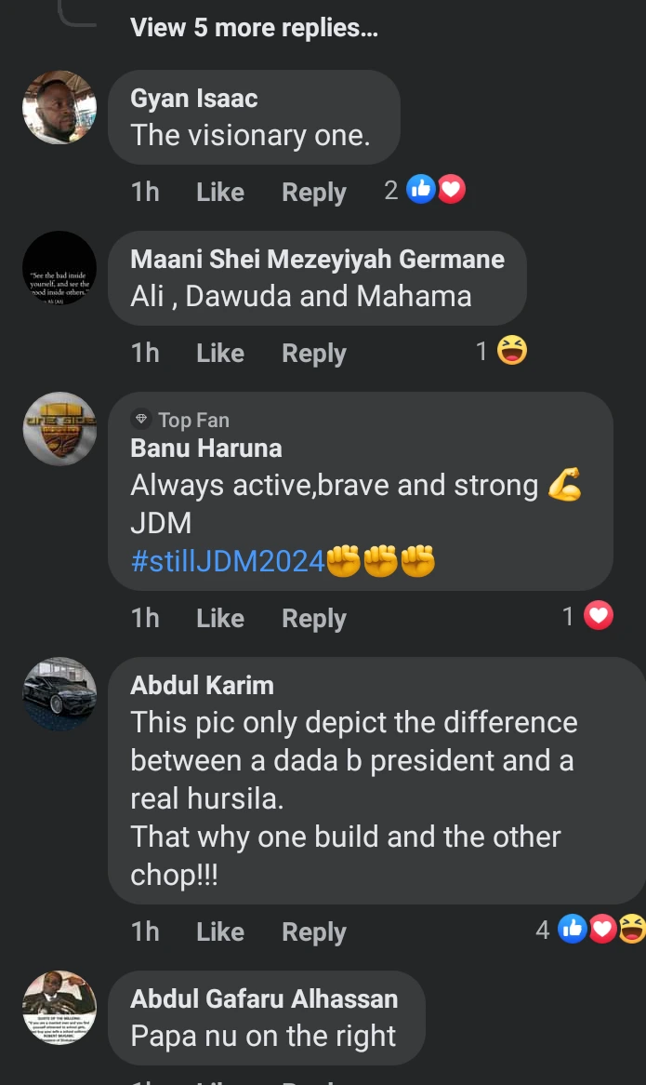
Task: Open Banu Haruna's profile name
Action: [206, 449]
